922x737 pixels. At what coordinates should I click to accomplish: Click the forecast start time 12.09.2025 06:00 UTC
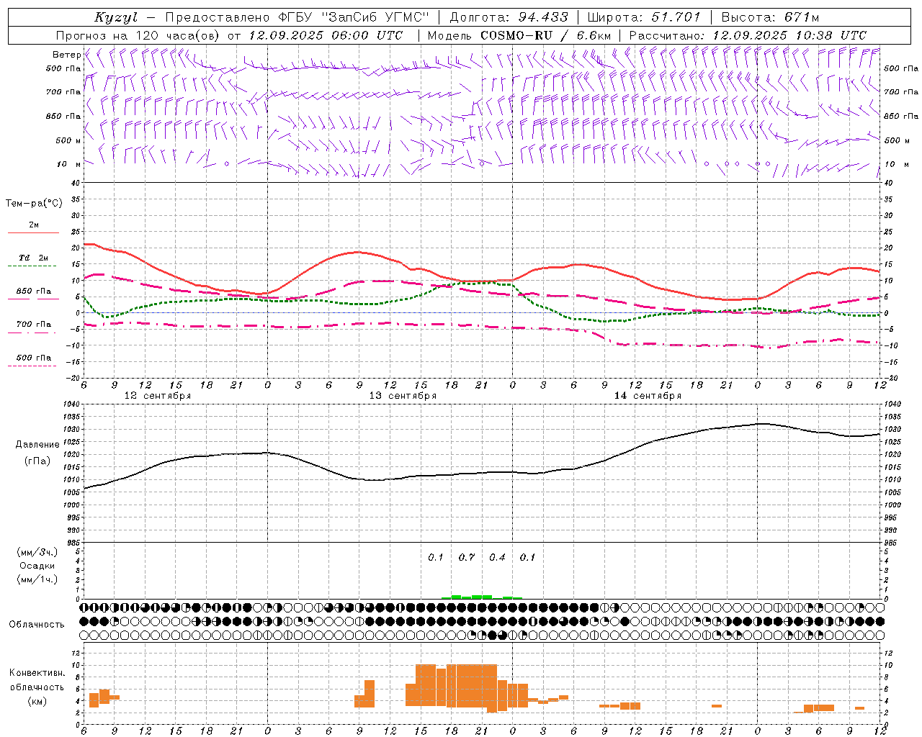point(326,35)
